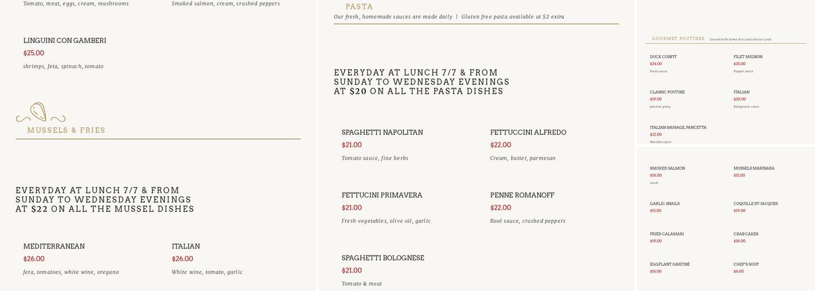Click the Fettuccini Alfredo dish title
The image size is (815, 291).
coord(528,133)
